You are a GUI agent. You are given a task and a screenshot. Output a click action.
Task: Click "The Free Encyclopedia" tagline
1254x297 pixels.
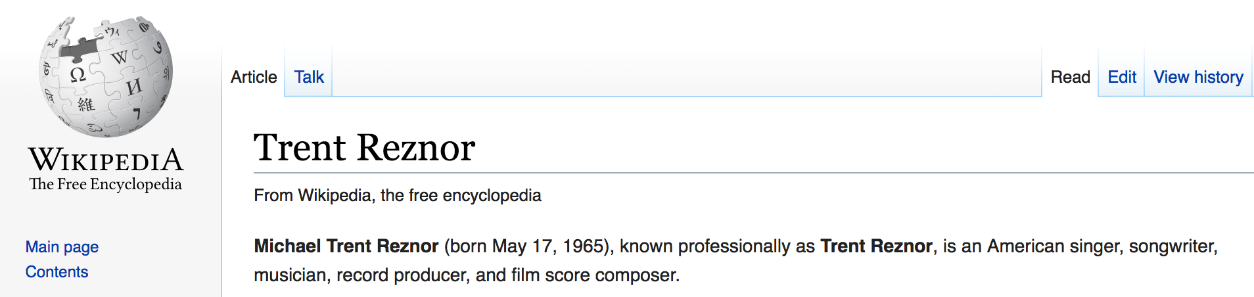click(x=106, y=185)
